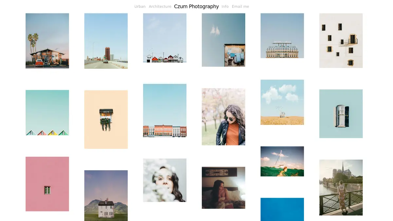This screenshot has height=221, width=393.
Task: Open the pastel triangle rooftops photo
Action: [x=47, y=112]
